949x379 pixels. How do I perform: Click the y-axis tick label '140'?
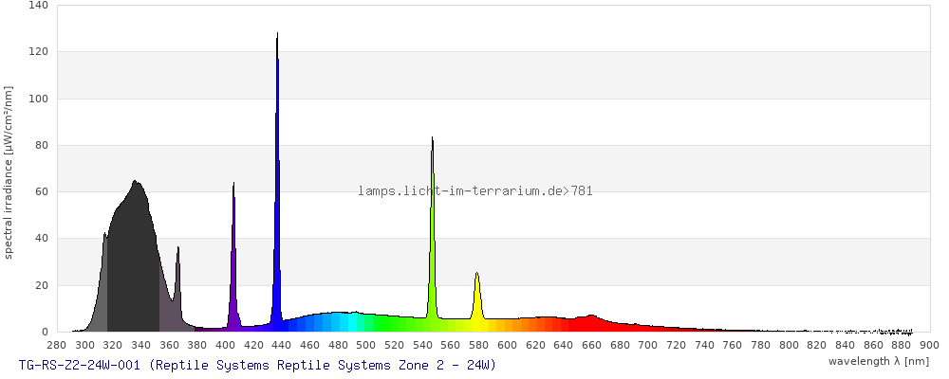click(38, 6)
